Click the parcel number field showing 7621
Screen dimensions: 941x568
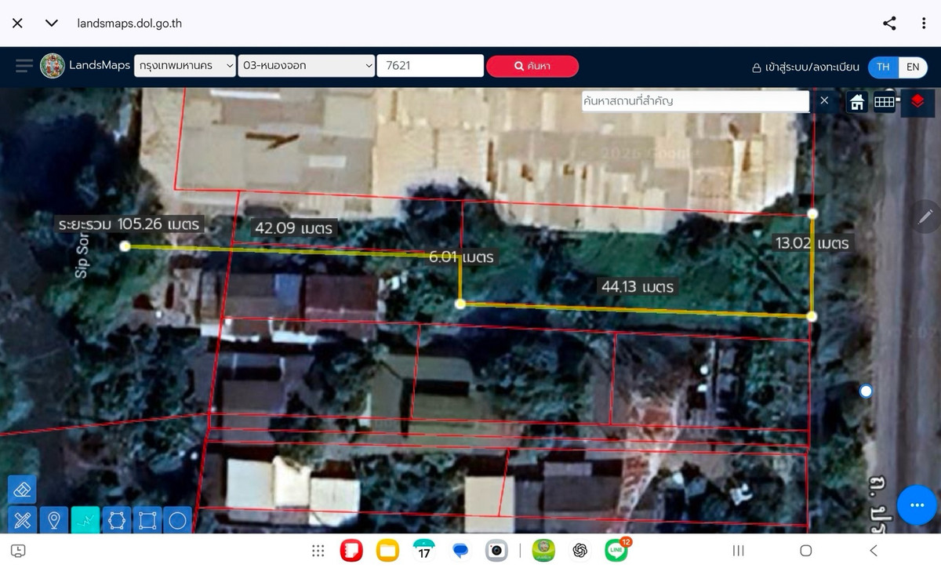tap(430, 66)
